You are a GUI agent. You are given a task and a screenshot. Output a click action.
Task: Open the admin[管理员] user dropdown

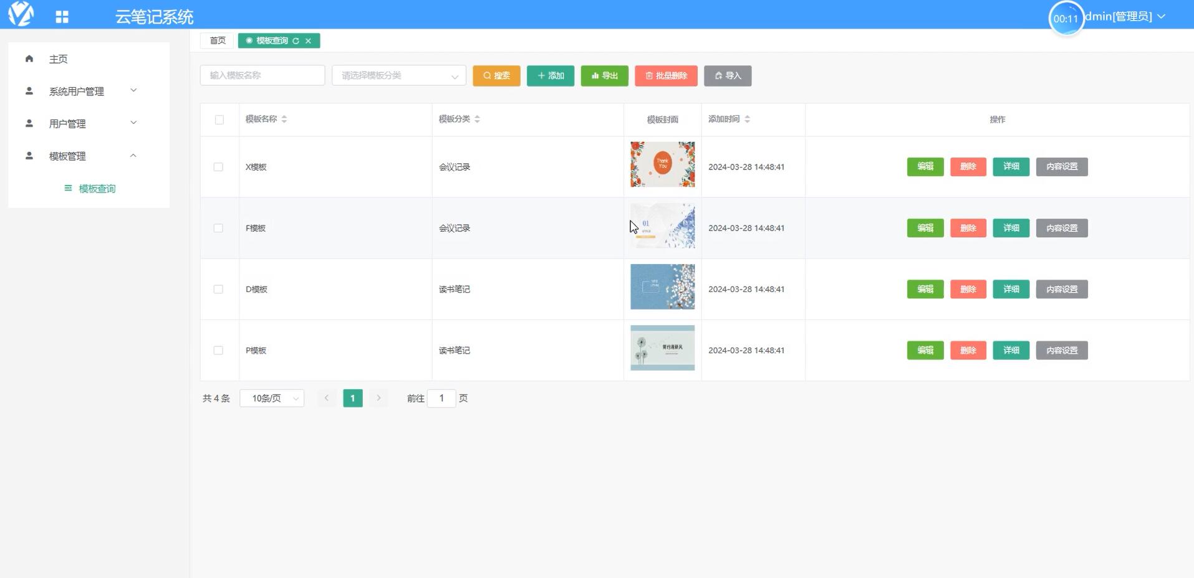click(x=1125, y=17)
